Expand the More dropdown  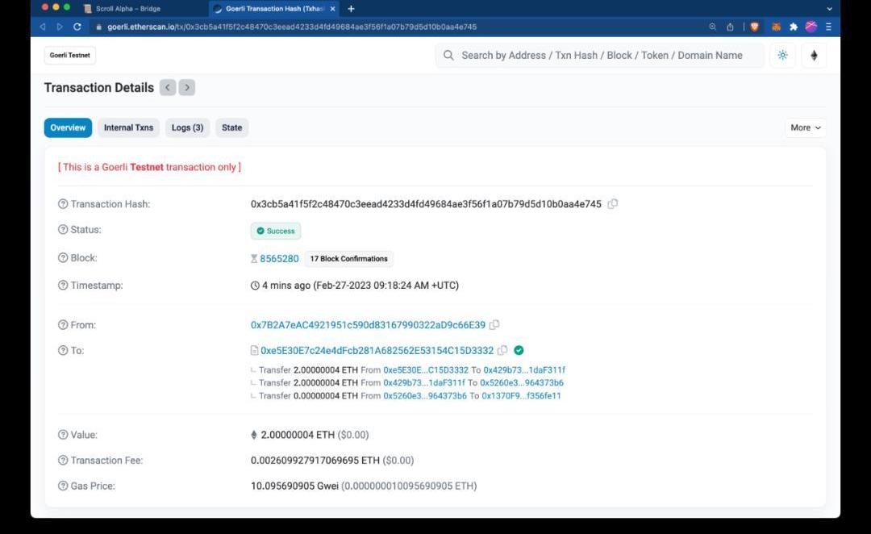click(806, 127)
